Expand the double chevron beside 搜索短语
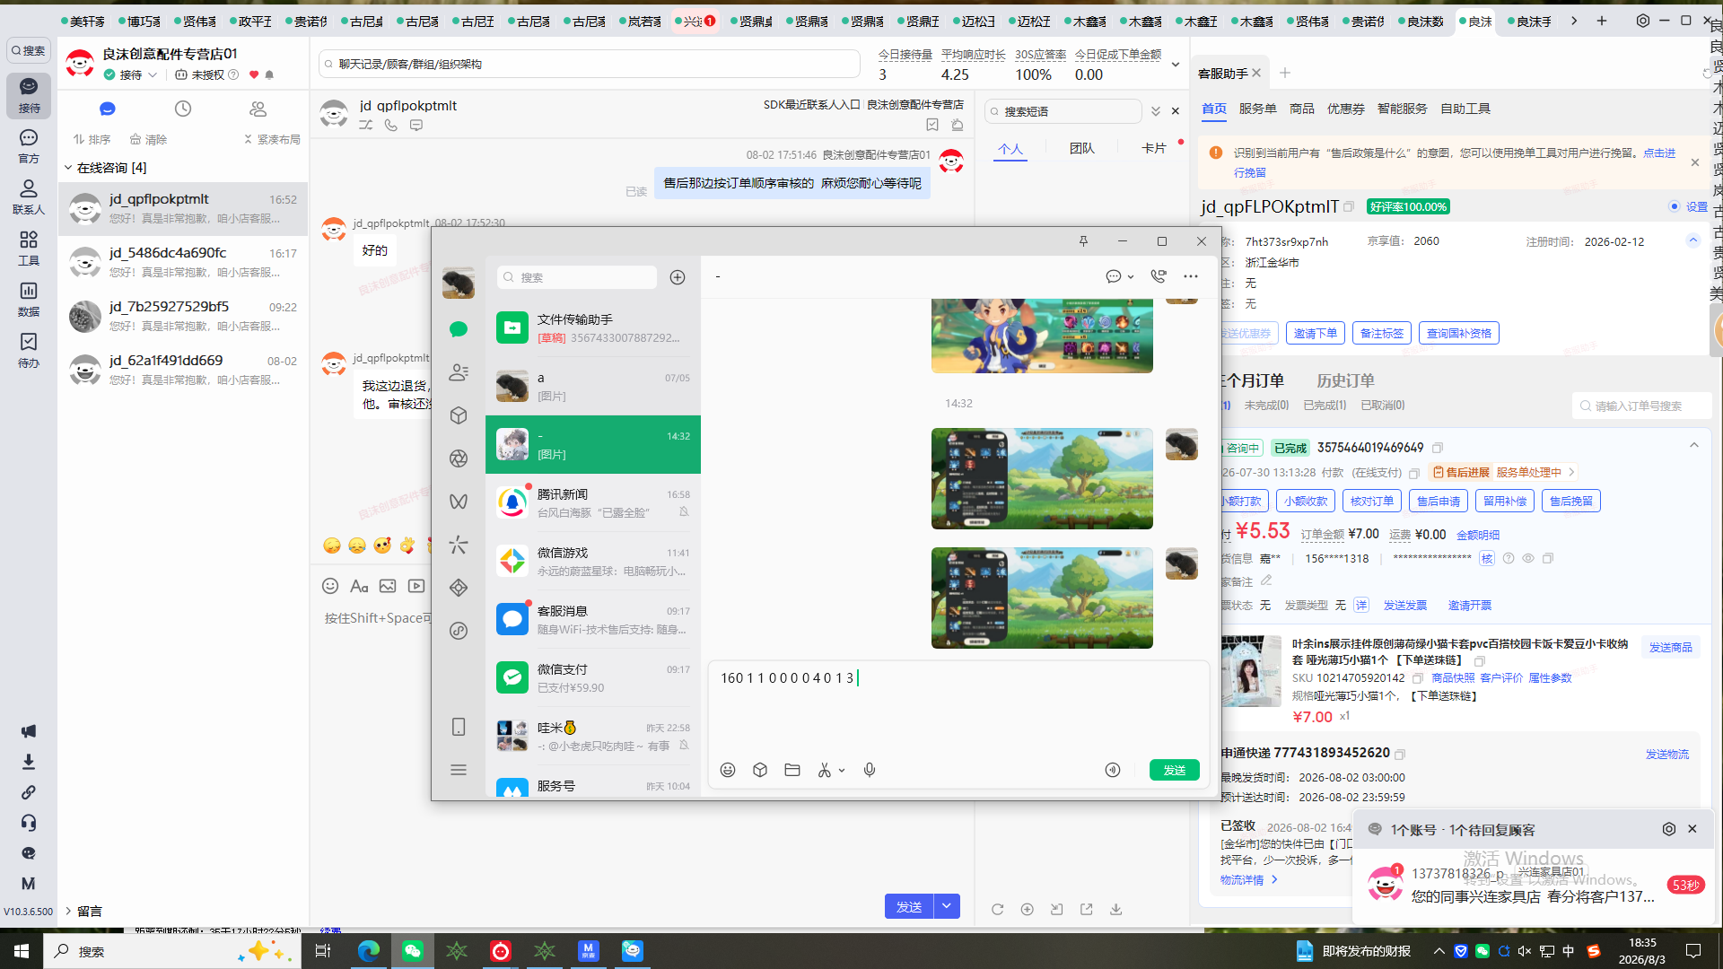Image resolution: width=1723 pixels, height=969 pixels. [x=1156, y=111]
